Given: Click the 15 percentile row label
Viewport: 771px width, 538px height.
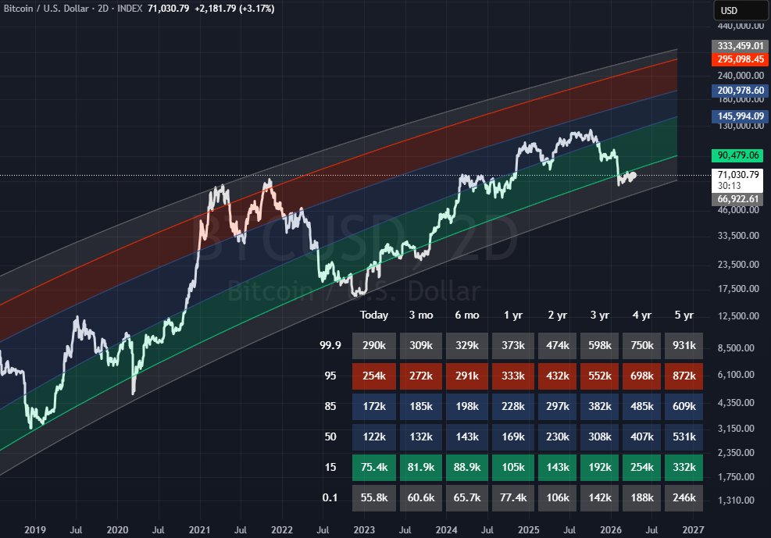Looking at the screenshot, I should [x=330, y=467].
